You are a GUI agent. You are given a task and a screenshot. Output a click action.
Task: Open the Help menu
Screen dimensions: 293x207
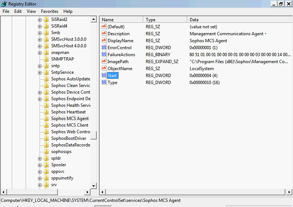pyautogui.click(x=68, y=11)
